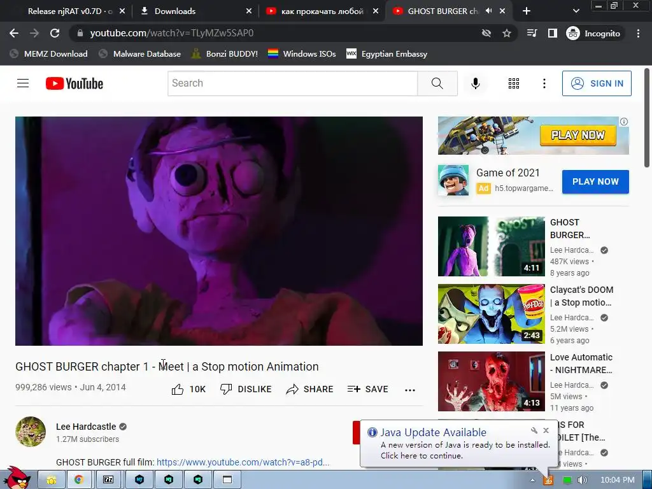This screenshot has height=489, width=652.
Task: Open the YouTube apps grid
Action: (x=514, y=83)
